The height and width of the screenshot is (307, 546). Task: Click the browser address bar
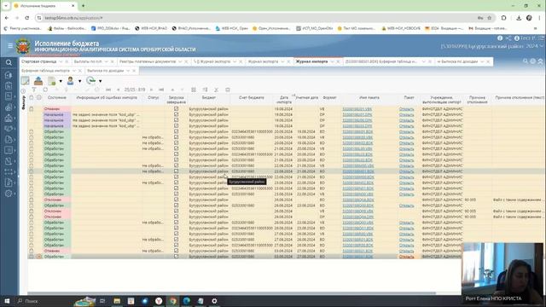click(258, 18)
